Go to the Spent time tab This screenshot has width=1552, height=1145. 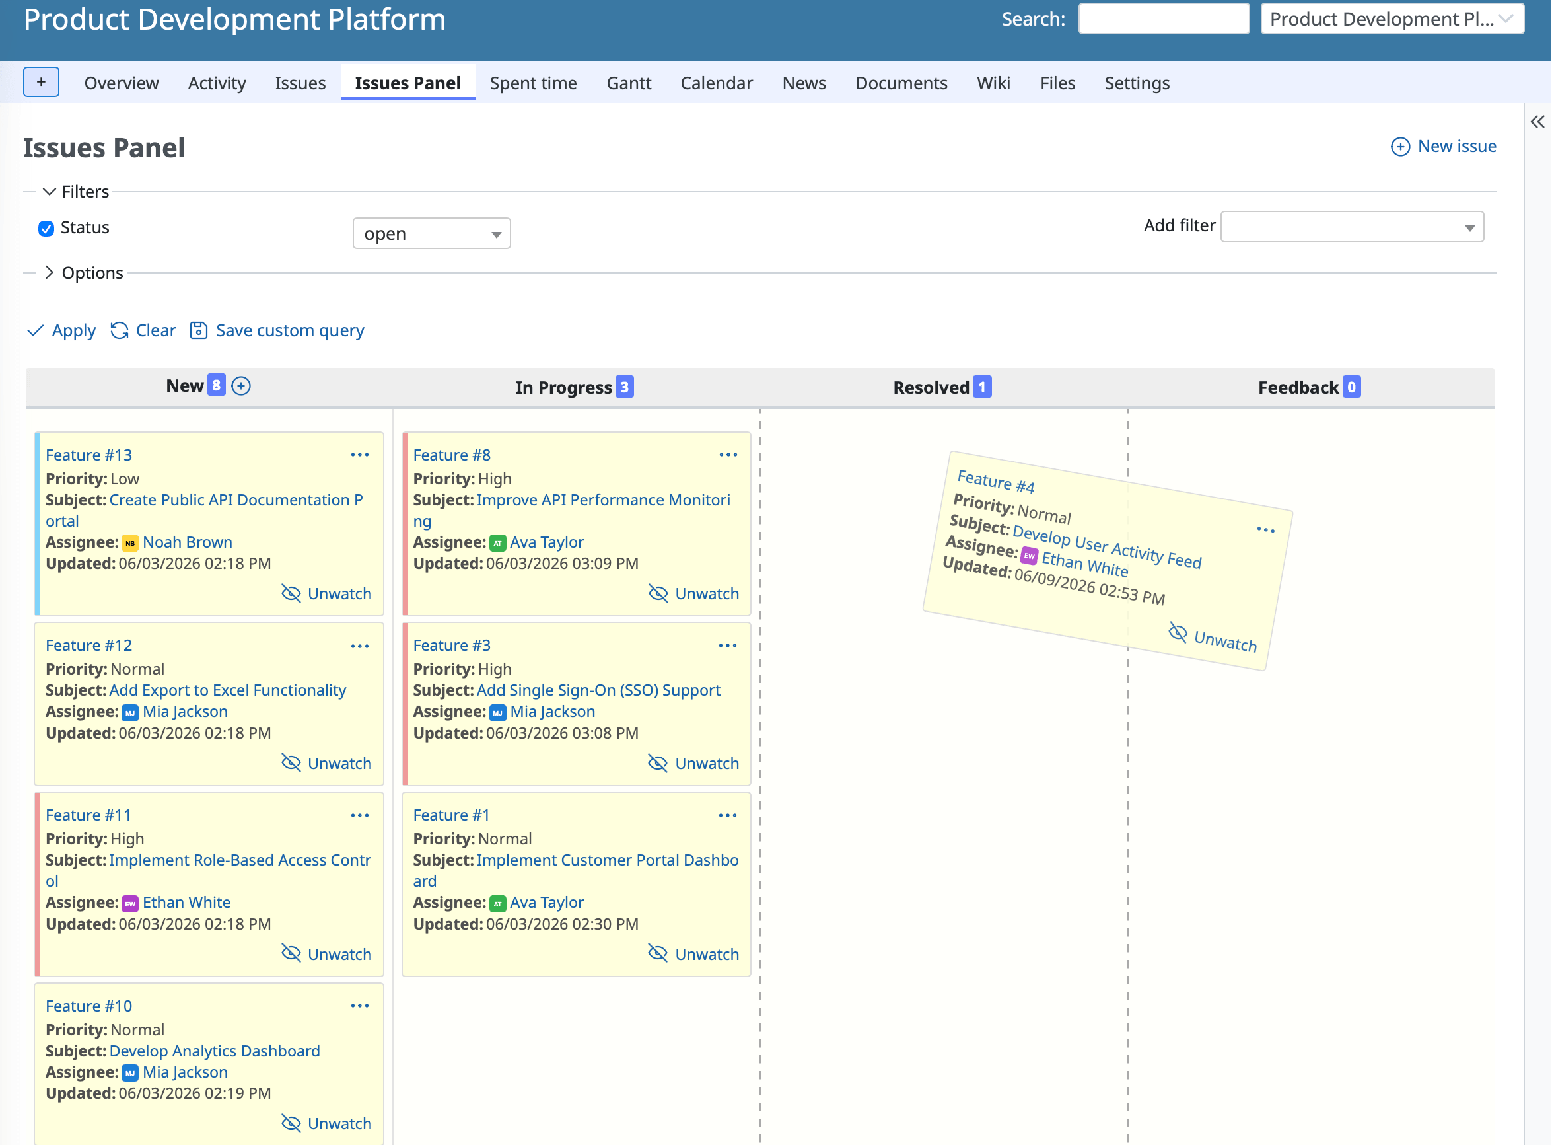coord(534,83)
